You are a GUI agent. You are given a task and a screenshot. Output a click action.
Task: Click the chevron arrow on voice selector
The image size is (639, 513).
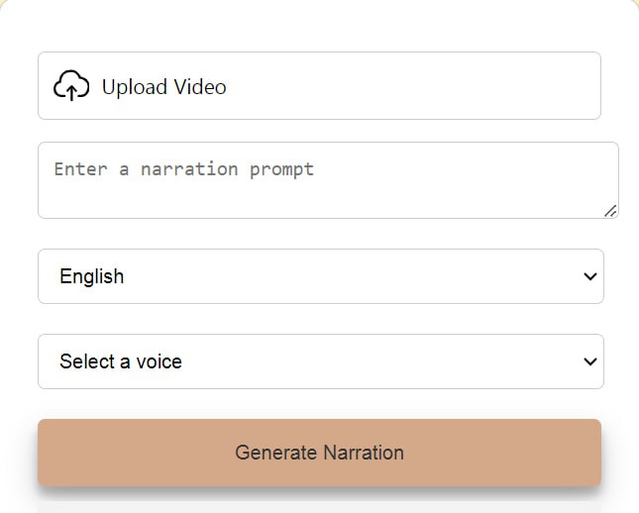pyautogui.click(x=590, y=361)
